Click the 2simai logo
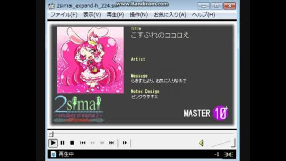 [x=79, y=109]
